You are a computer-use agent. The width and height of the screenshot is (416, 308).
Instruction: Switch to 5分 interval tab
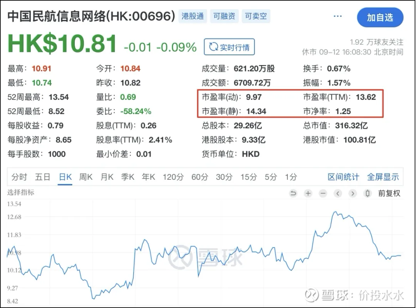pyautogui.click(x=271, y=177)
